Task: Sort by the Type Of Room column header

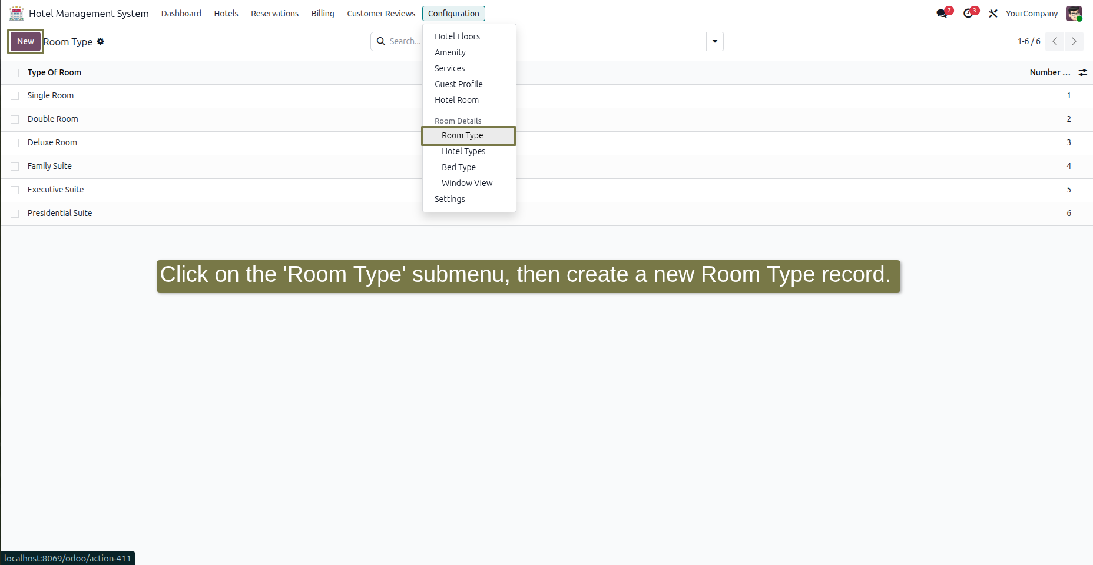Action: tap(54, 72)
